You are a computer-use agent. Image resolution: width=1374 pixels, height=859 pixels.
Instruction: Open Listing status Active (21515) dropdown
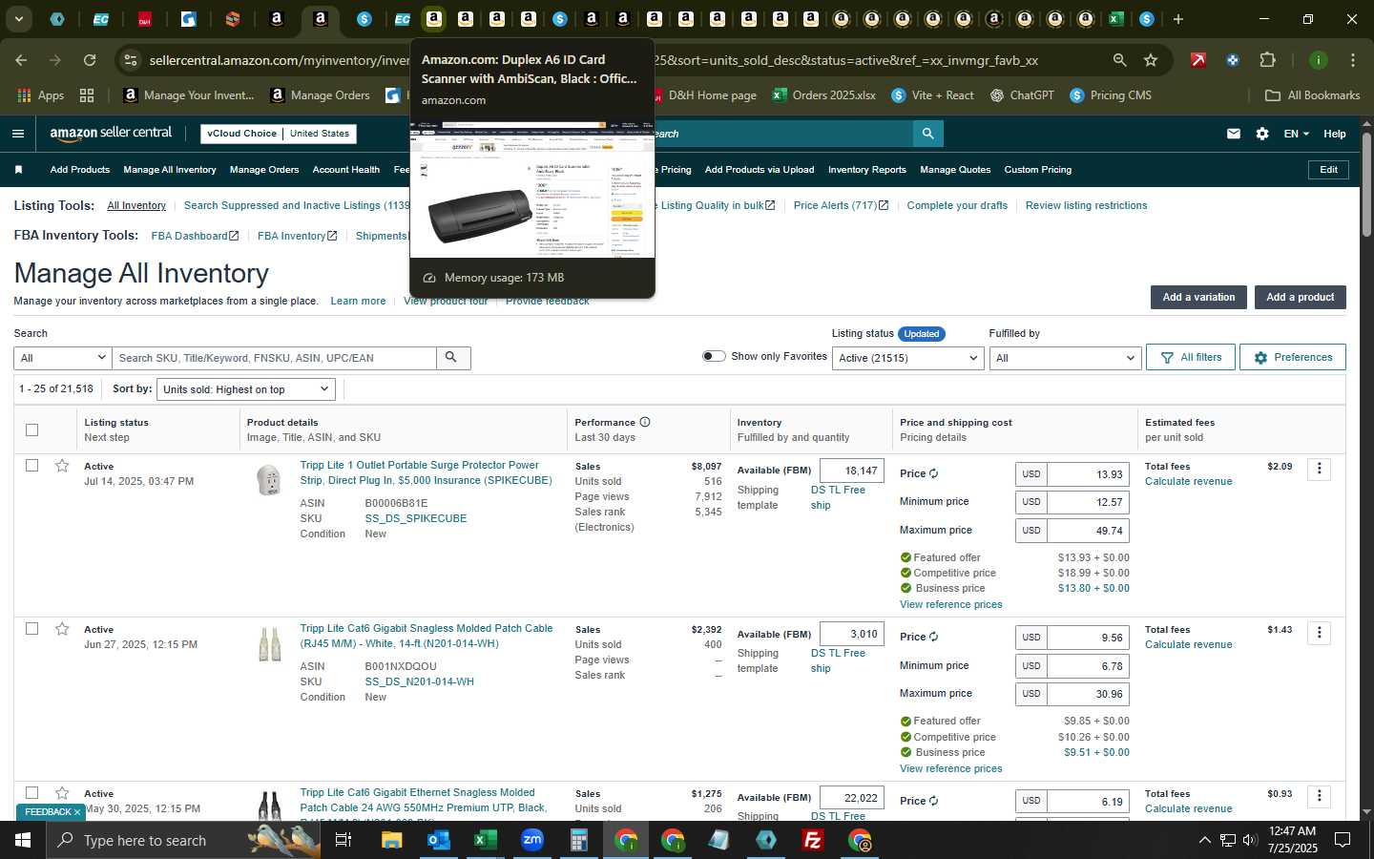tap(907, 358)
